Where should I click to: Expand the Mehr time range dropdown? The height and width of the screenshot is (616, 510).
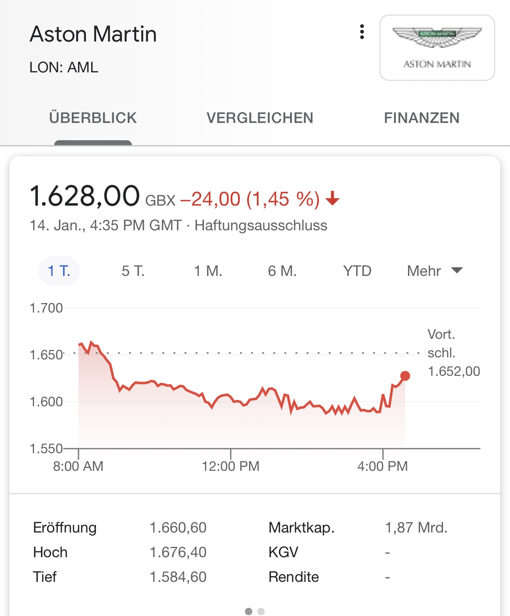click(424, 271)
